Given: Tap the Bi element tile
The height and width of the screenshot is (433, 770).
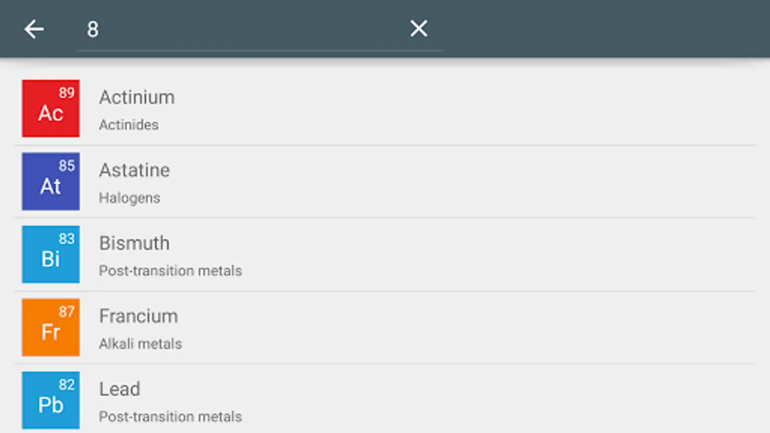Looking at the screenshot, I should click(x=51, y=255).
